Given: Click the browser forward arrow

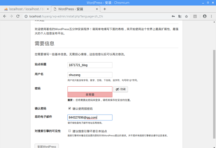Looking at the screenshot, I should coord(11,16).
